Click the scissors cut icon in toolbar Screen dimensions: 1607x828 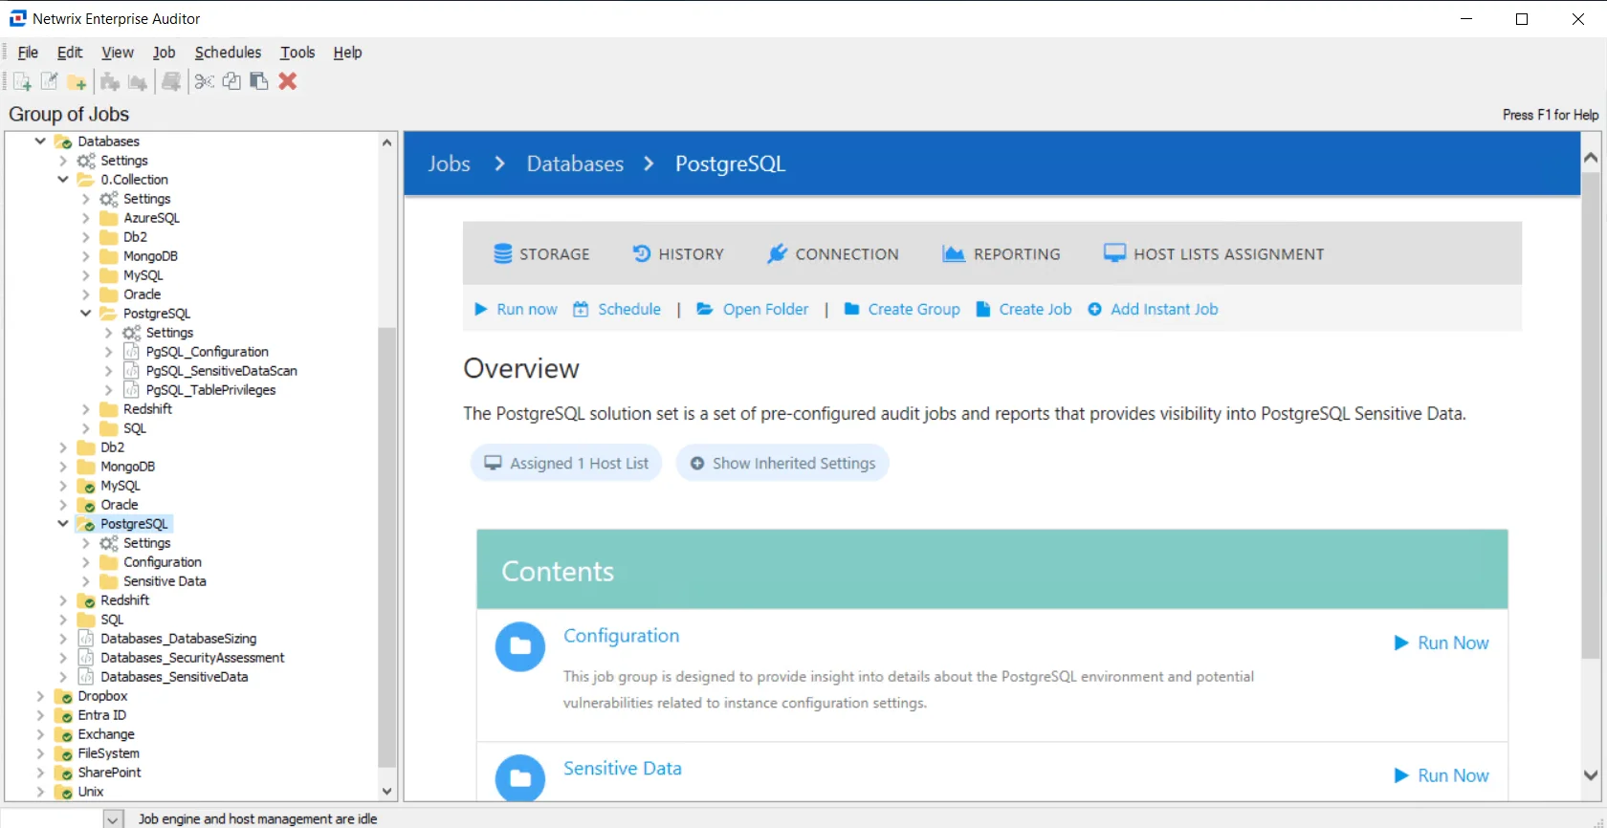pos(204,81)
